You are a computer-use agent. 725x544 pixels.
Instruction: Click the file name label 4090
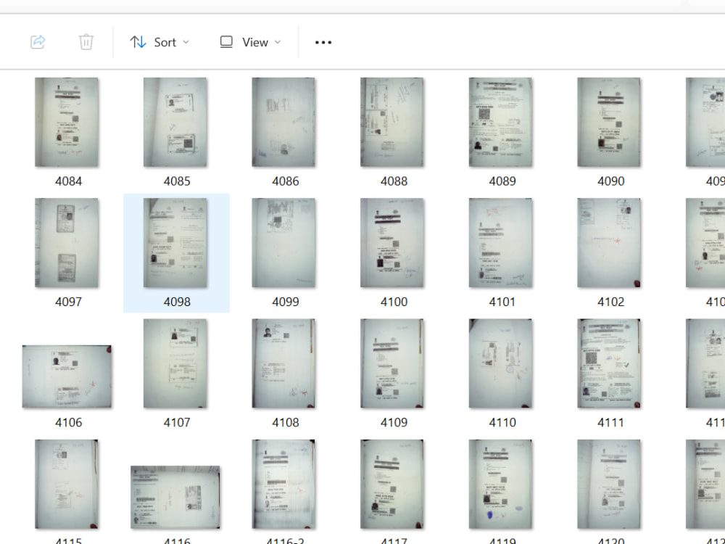[x=610, y=181]
